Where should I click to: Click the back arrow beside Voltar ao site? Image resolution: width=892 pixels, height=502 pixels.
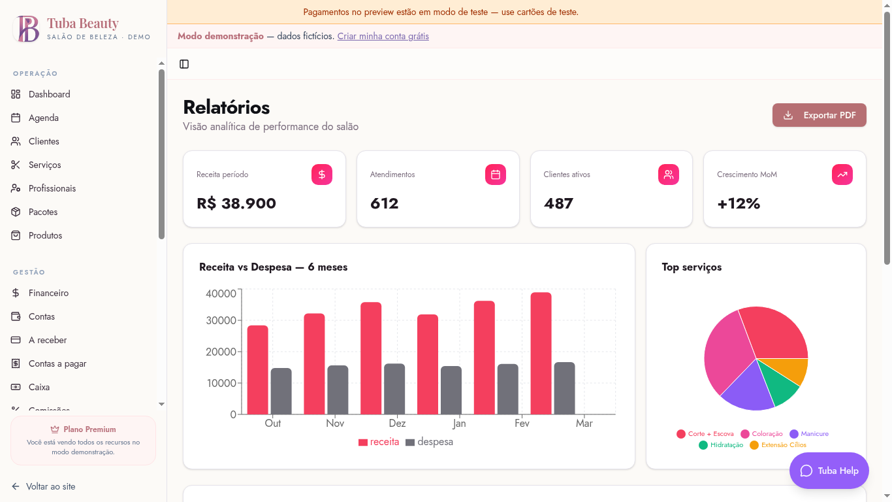click(16, 486)
